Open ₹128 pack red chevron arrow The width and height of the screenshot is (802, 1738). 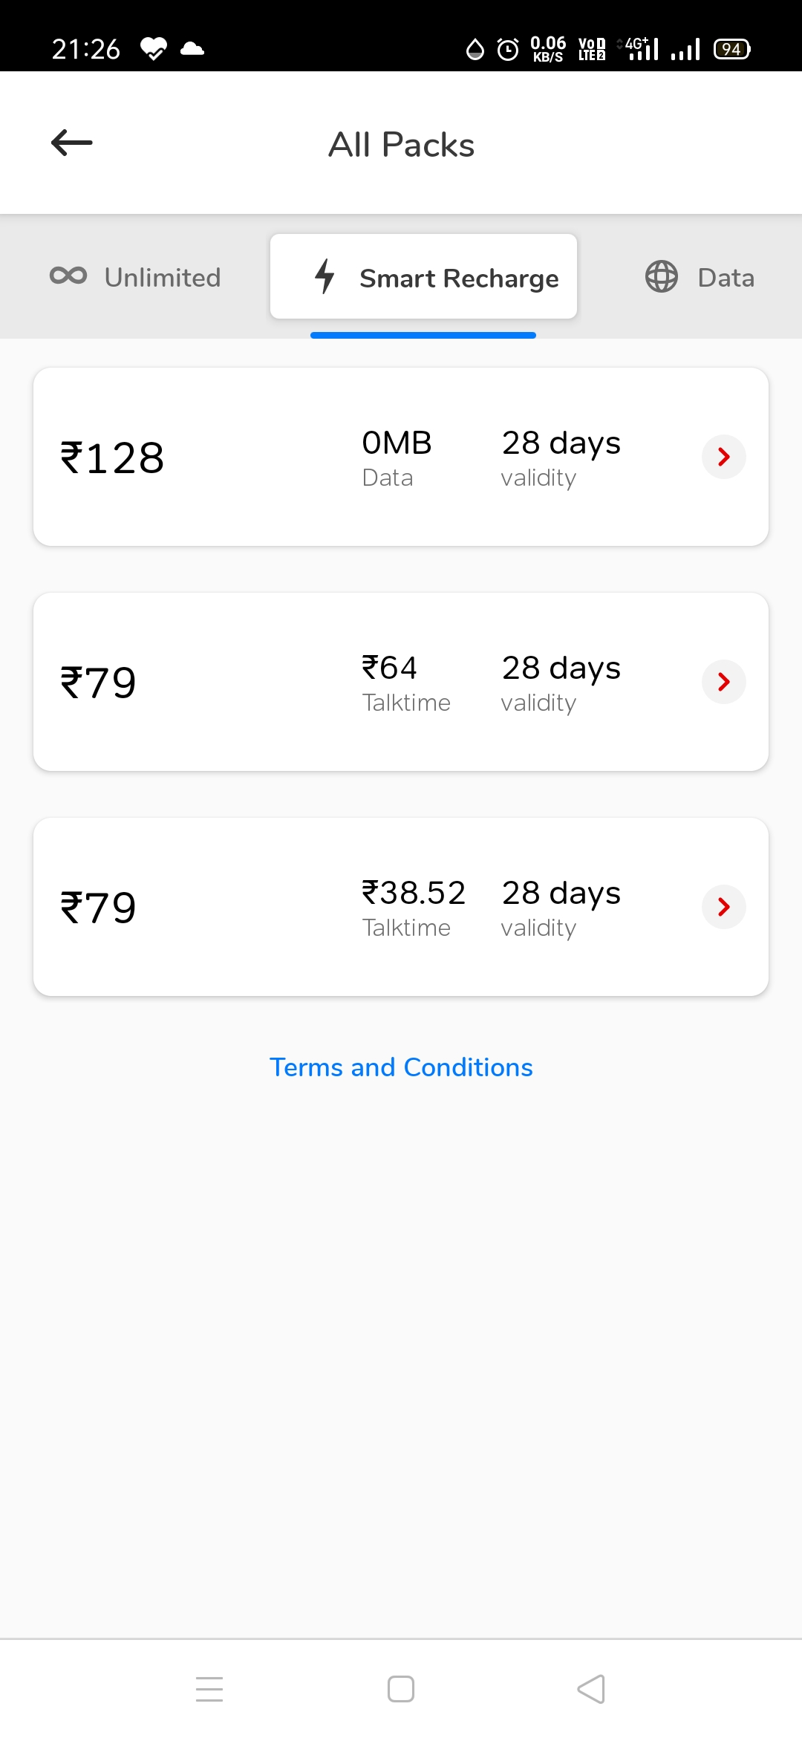point(723,457)
